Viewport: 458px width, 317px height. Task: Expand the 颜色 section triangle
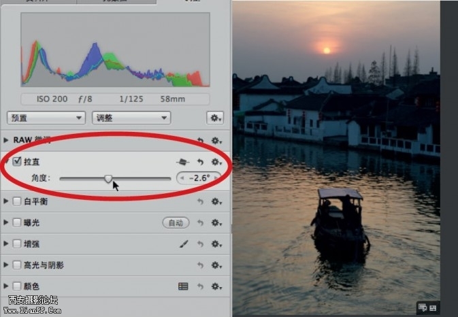pos(7,286)
